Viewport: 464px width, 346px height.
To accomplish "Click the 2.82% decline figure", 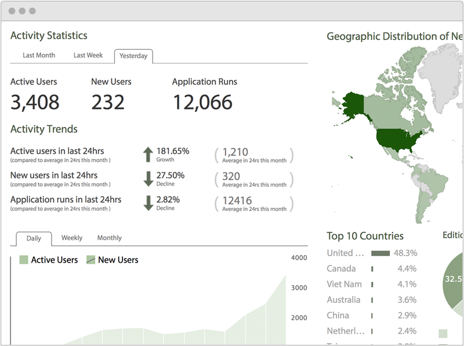I will [x=168, y=199].
